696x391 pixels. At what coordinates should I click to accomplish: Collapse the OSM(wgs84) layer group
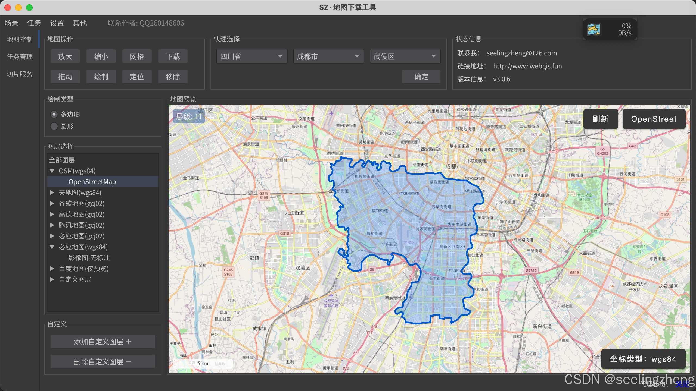52,171
